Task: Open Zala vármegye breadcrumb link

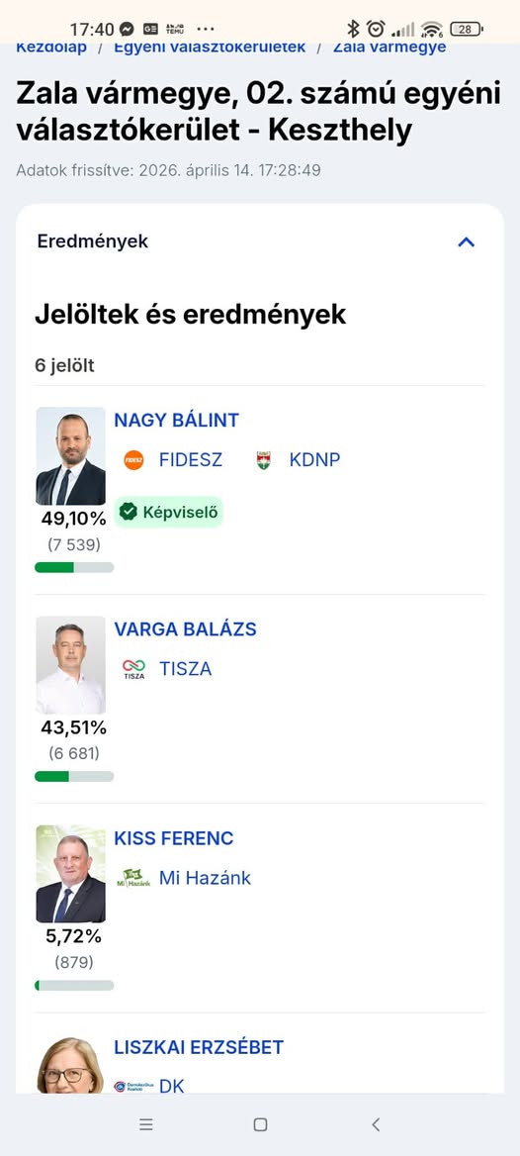Action: (x=390, y=48)
